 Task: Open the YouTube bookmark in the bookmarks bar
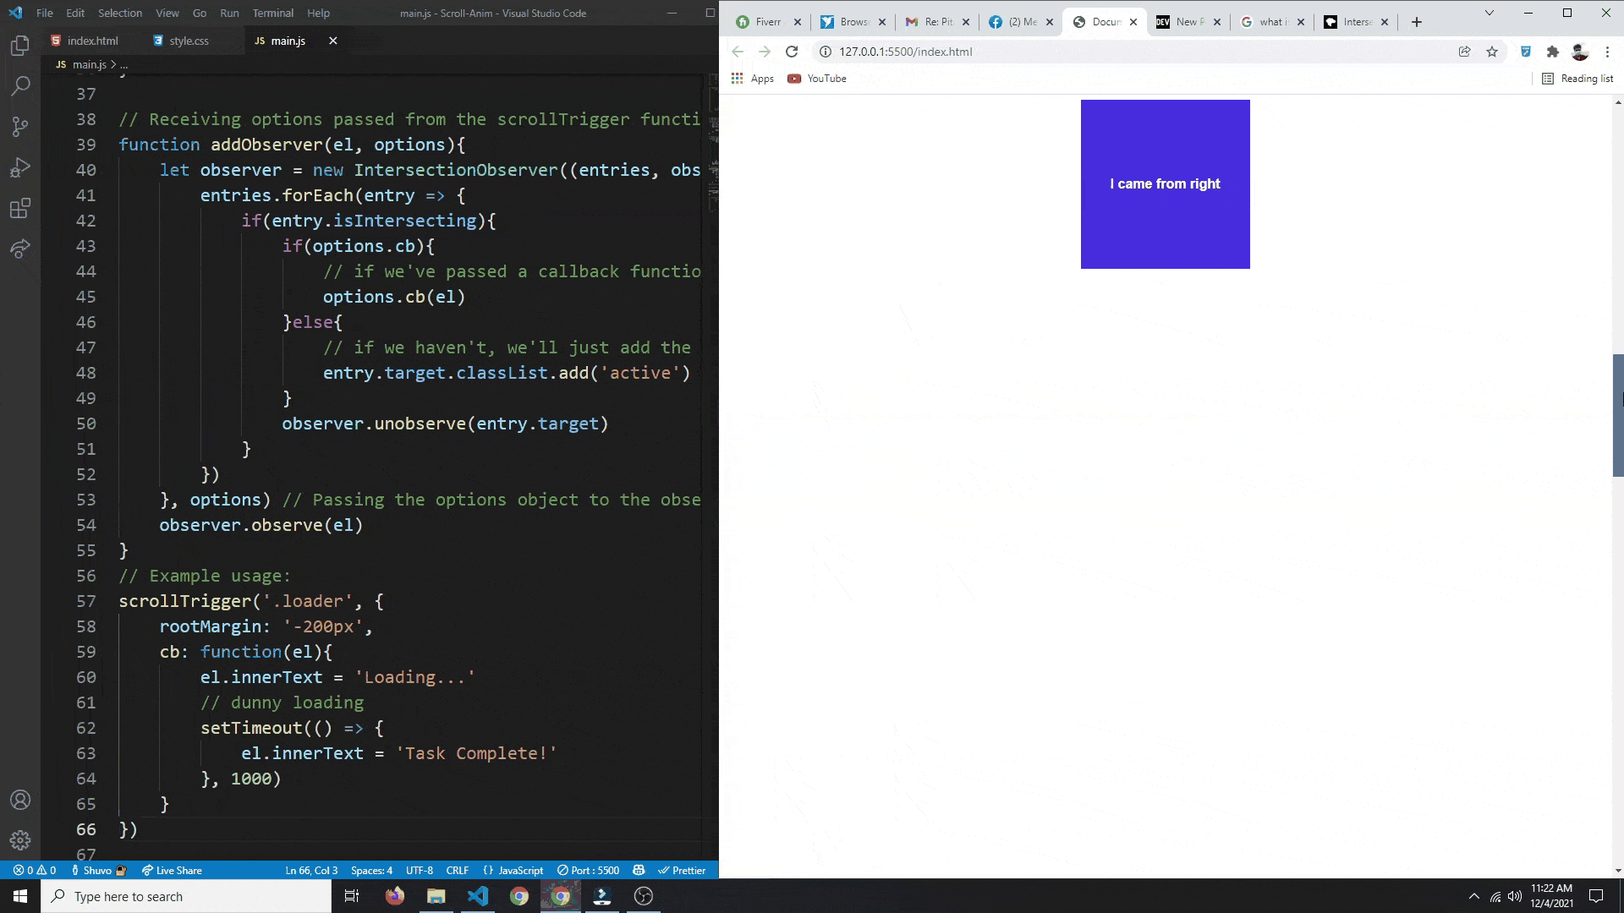coord(815,78)
